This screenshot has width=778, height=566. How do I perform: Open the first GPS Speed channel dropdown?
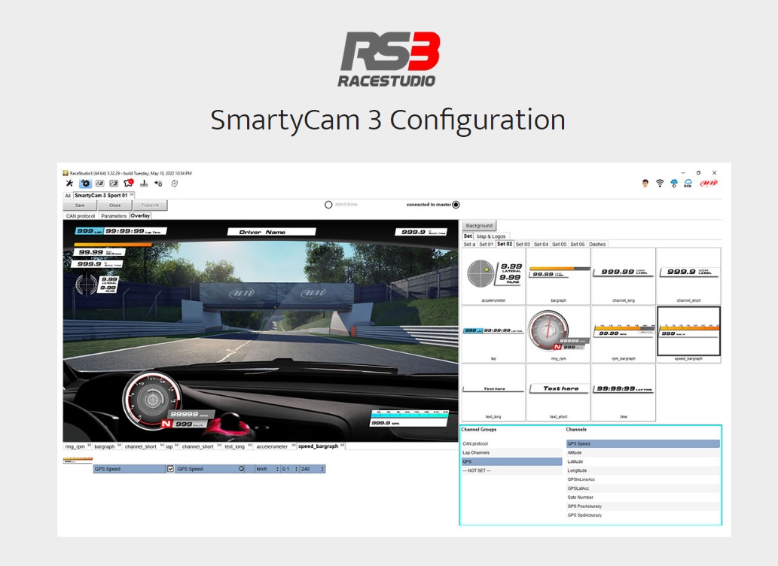coord(130,469)
